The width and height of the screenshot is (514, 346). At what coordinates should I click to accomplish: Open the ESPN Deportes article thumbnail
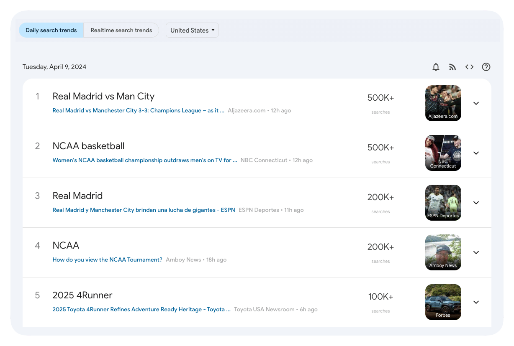[443, 203]
